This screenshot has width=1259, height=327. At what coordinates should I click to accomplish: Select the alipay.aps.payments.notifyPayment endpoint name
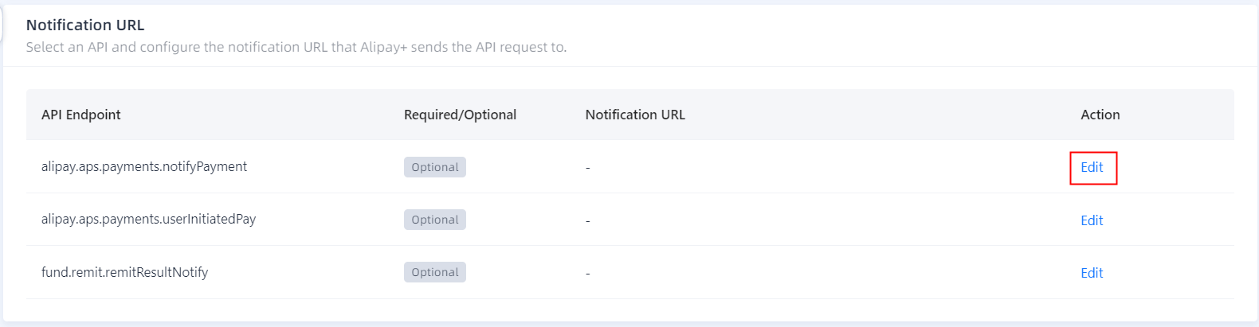[x=144, y=166]
